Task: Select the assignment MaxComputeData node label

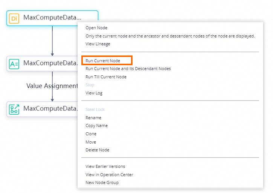Action: coord(50,63)
